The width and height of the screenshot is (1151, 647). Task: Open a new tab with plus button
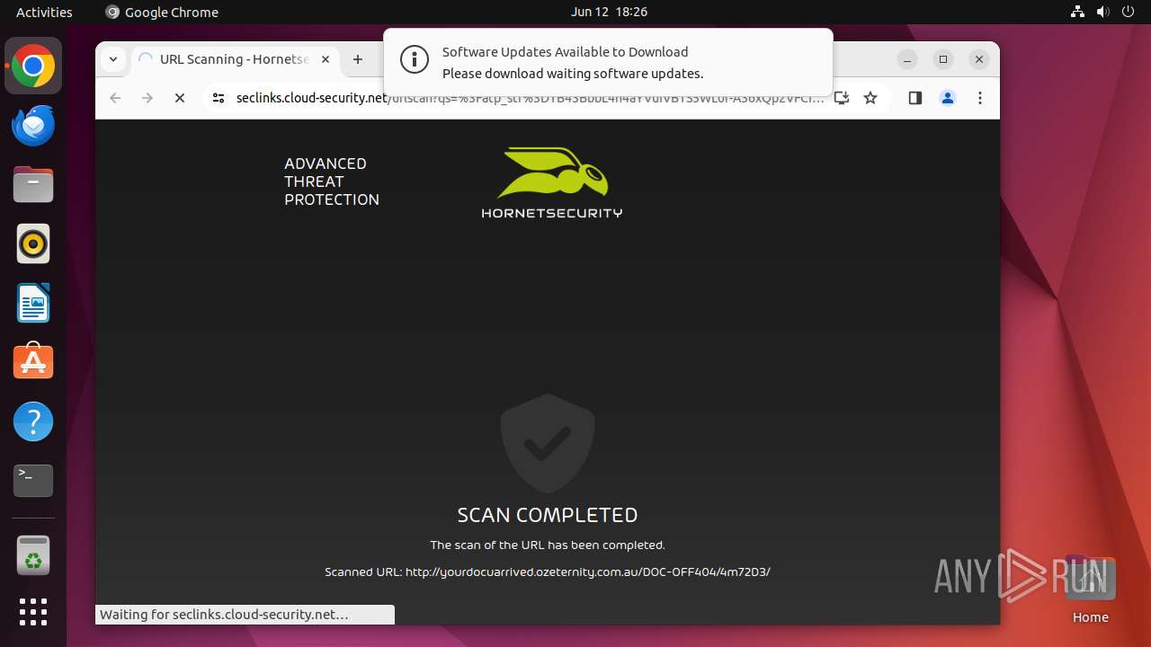(358, 59)
